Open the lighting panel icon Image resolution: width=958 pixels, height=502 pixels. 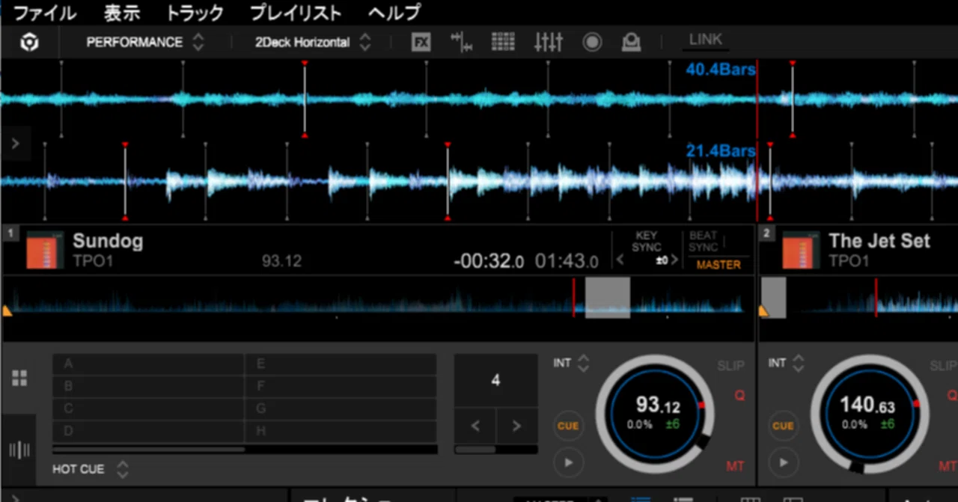[631, 43]
